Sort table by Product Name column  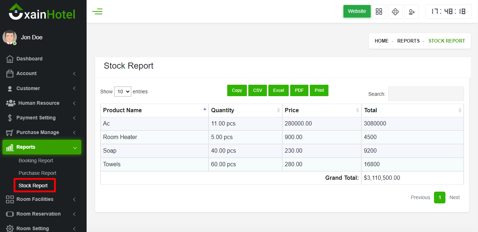154,110
